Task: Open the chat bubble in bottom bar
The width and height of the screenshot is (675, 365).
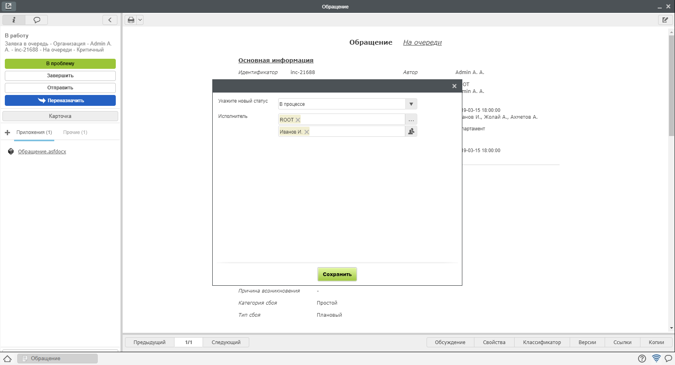Action: click(x=669, y=359)
